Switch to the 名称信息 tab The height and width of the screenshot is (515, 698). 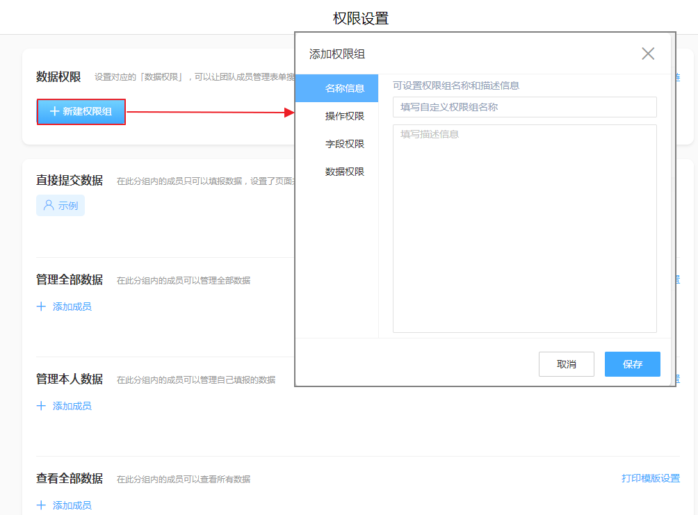pyautogui.click(x=344, y=88)
